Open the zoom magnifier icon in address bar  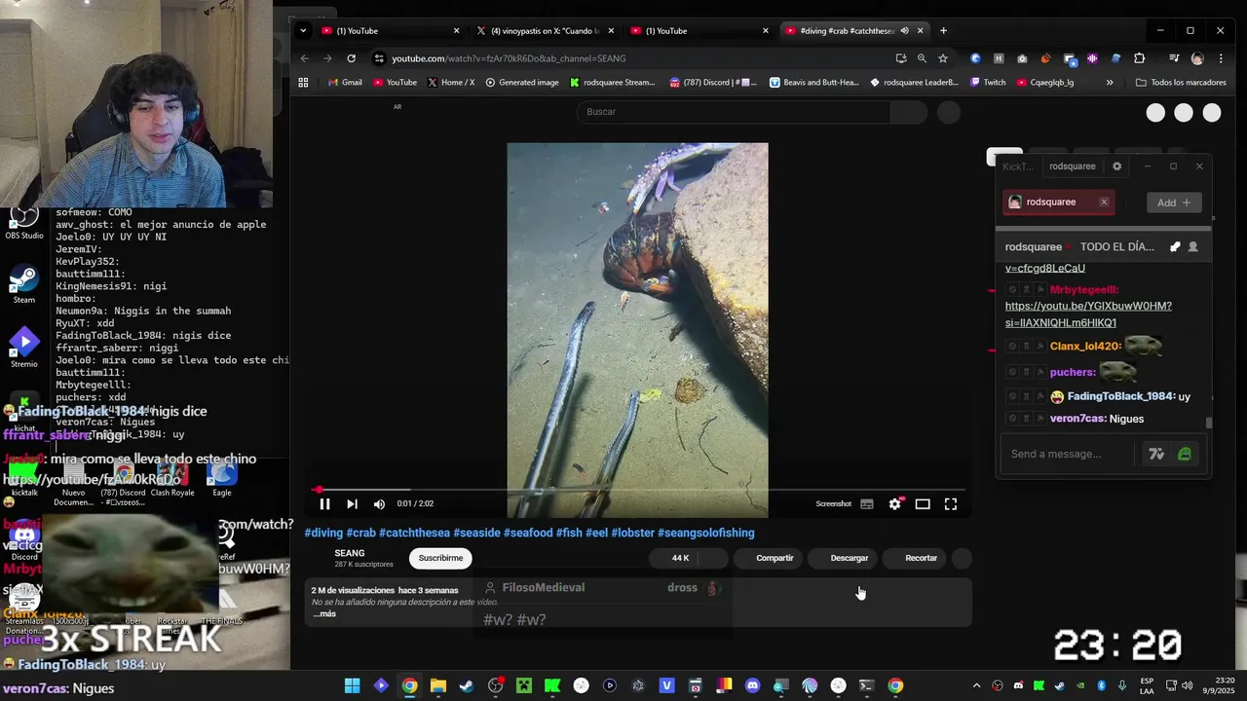point(922,58)
